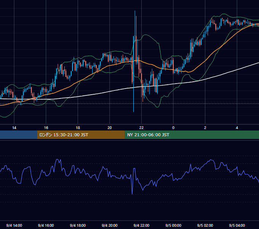Image resolution: width=259 pixels, height=229 pixels.
Task: Click the hour label 14 on price chart axis
Action: pyautogui.click(x=14, y=127)
